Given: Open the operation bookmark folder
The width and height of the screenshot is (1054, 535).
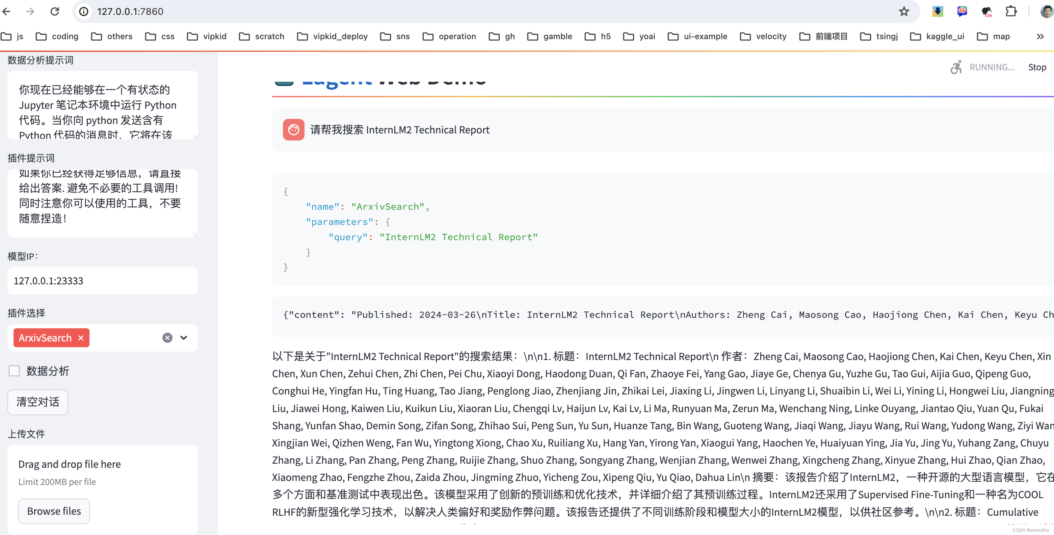Looking at the screenshot, I should (x=449, y=36).
